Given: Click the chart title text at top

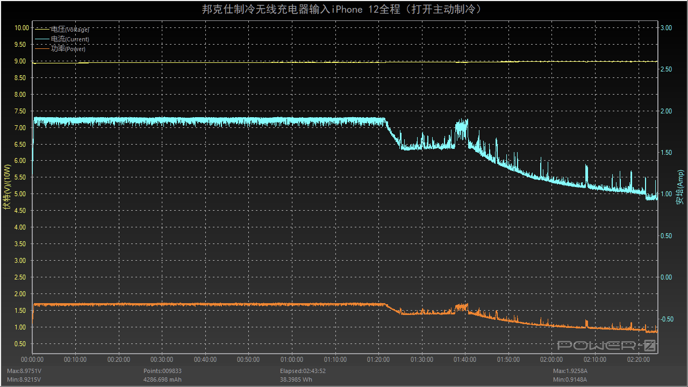Looking at the screenshot, I should click(344, 9).
